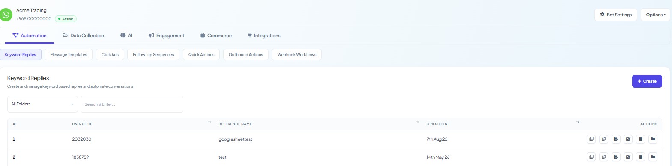Screen dimensions: 672x166
Task: Click unique ID 2032030
Action: coord(81,139)
